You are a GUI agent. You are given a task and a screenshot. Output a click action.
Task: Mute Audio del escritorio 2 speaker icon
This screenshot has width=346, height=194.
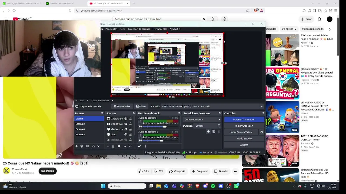140,140
